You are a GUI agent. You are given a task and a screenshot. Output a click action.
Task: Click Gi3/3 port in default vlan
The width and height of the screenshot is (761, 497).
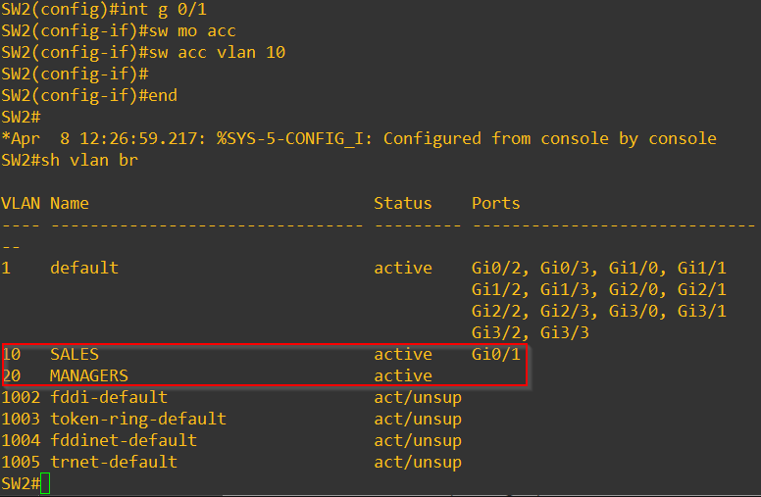pyautogui.click(x=565, y=333)
